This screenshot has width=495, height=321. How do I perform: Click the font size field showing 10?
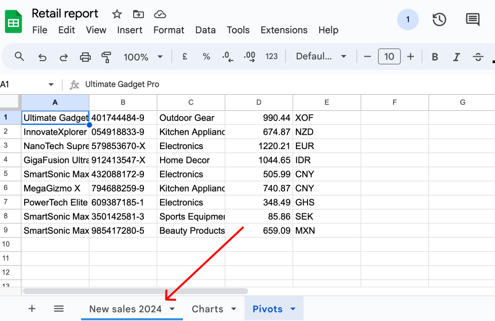pyautogui.click(x=389, y=57)
